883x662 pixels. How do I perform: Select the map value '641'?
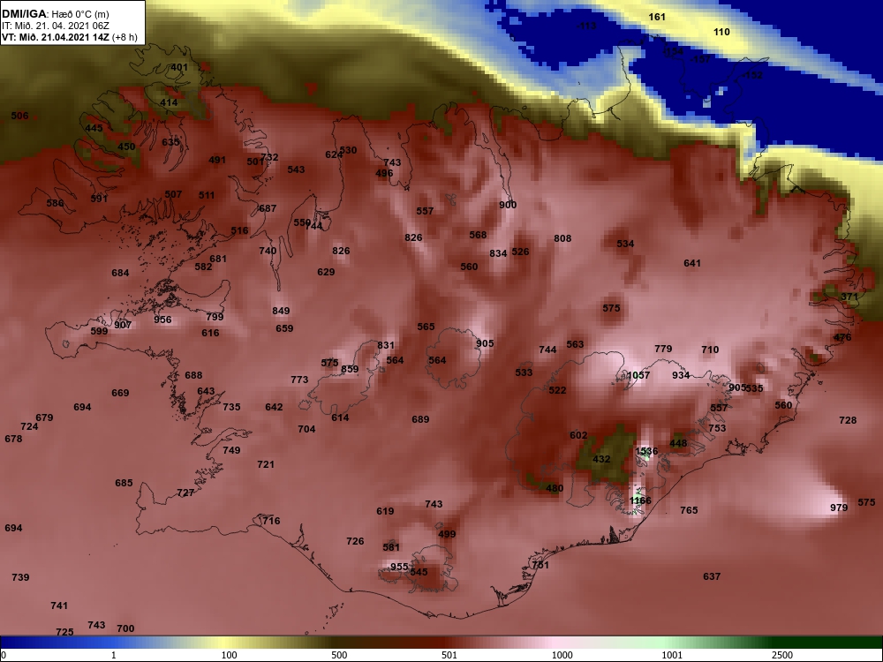[x=692, y=263]
